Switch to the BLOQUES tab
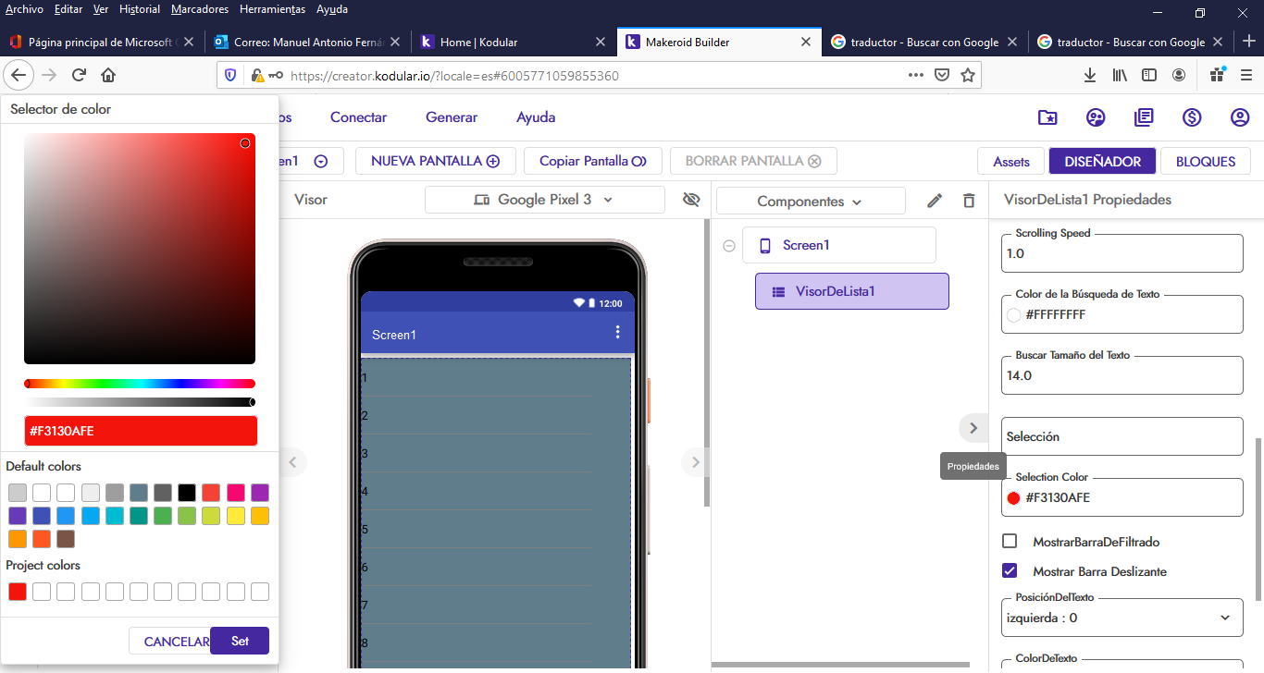This screenshot has width=1264, height=673. pyautogui.click(x=1205, y=161)
